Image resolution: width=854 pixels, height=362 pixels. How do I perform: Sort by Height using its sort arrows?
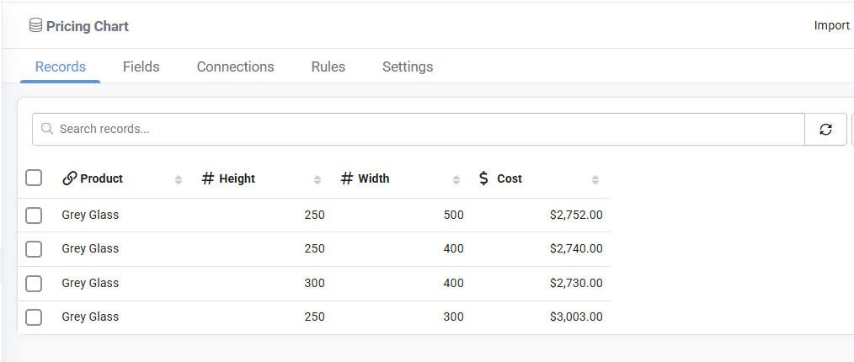pyautogui.click(x=318, y=179)
